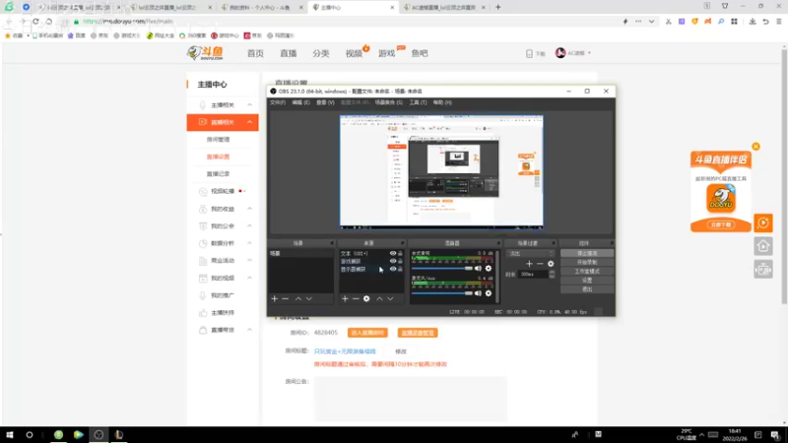Increase the 300ms transition duration stepper
The width and height of the screenshot is (788, 443).
(x=552, y=273)
